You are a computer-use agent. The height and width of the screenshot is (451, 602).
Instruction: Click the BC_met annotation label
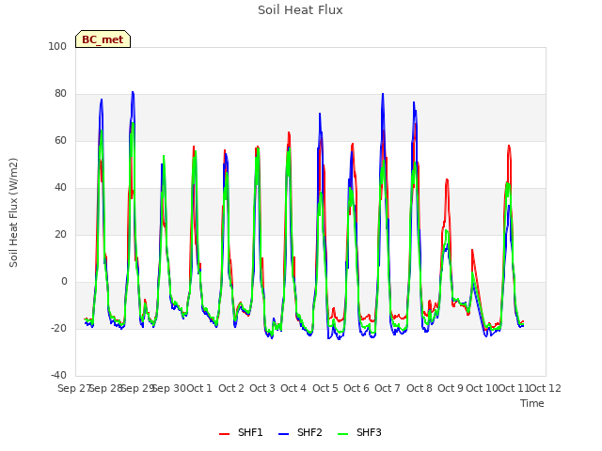(103, 39)
